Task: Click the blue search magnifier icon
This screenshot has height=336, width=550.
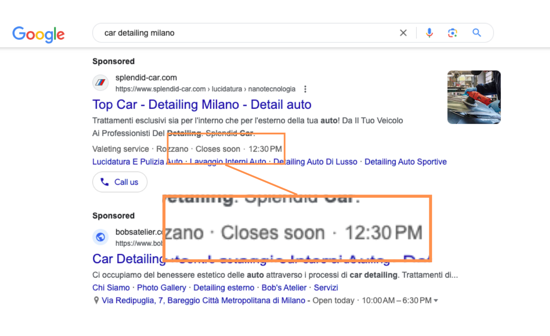Action: point(477,33)
